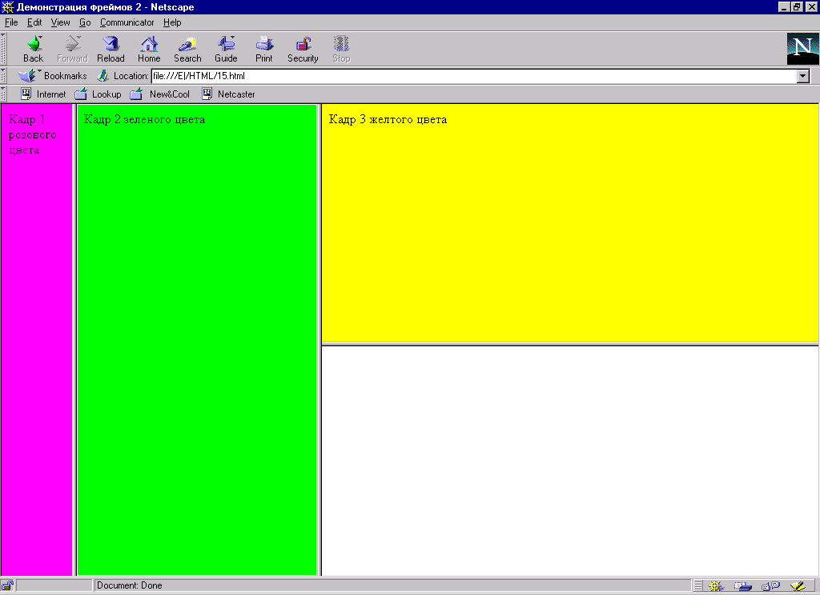Click the "розового" text in pink frame
This screenshot has width=820, height=595.
(x=32, y=135)
